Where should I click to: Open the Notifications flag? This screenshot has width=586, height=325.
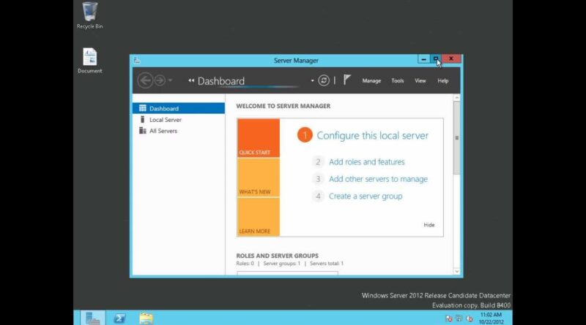pos(346,80)
